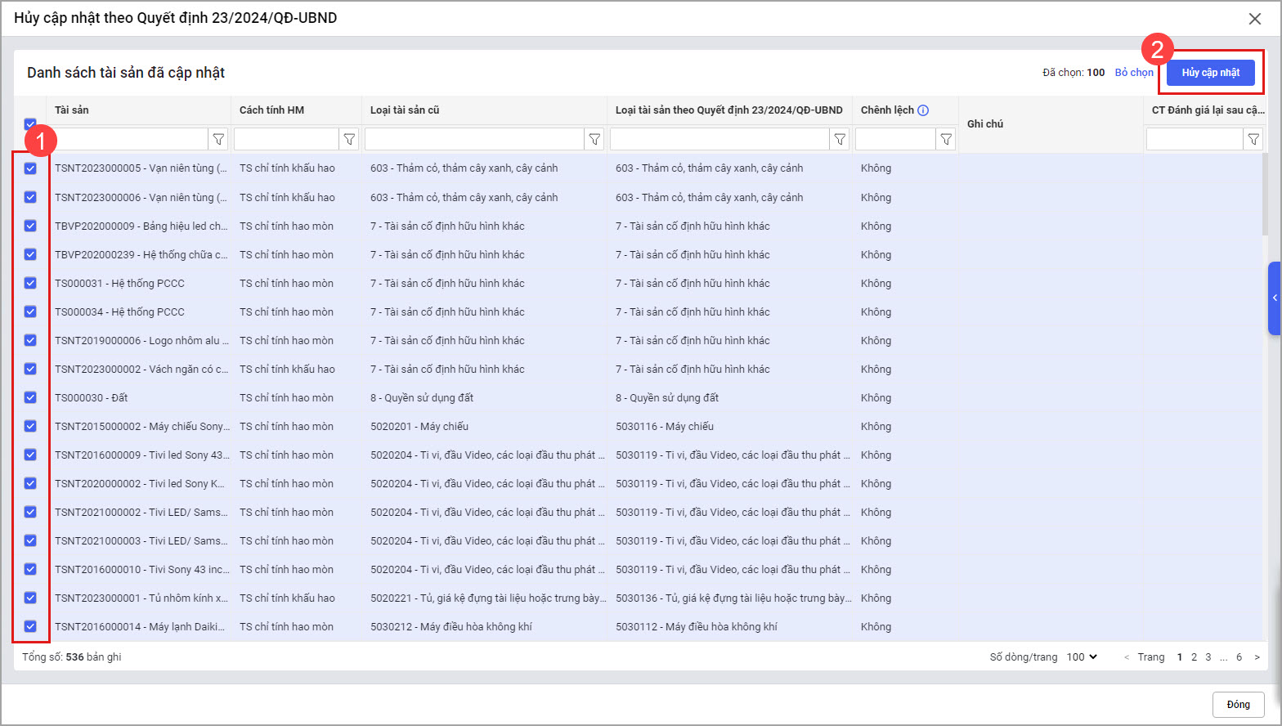Expand the blue side panel arrow tab
1282x726 pixels.
click(1274, 298)
